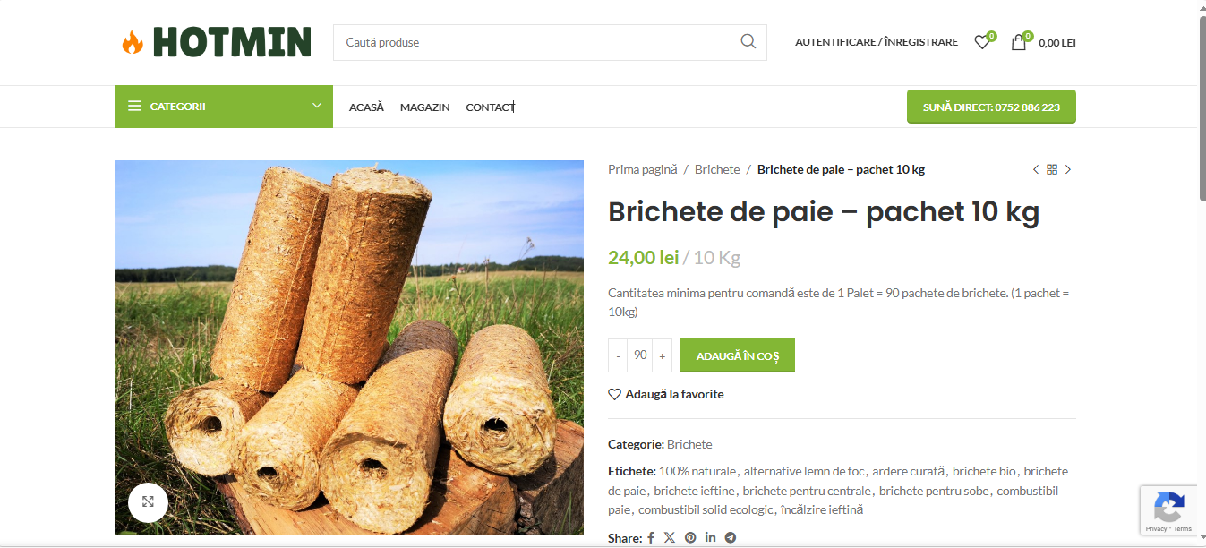Expand the Categorii dropdown menu
1206x548 pixels.
click(x=224, y=107)
